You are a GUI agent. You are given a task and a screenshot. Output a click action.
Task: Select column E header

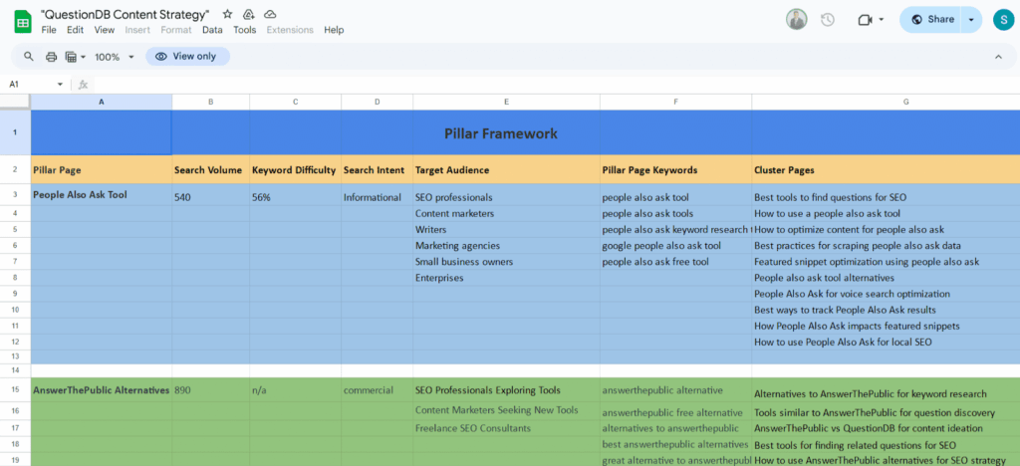(506, 102)
